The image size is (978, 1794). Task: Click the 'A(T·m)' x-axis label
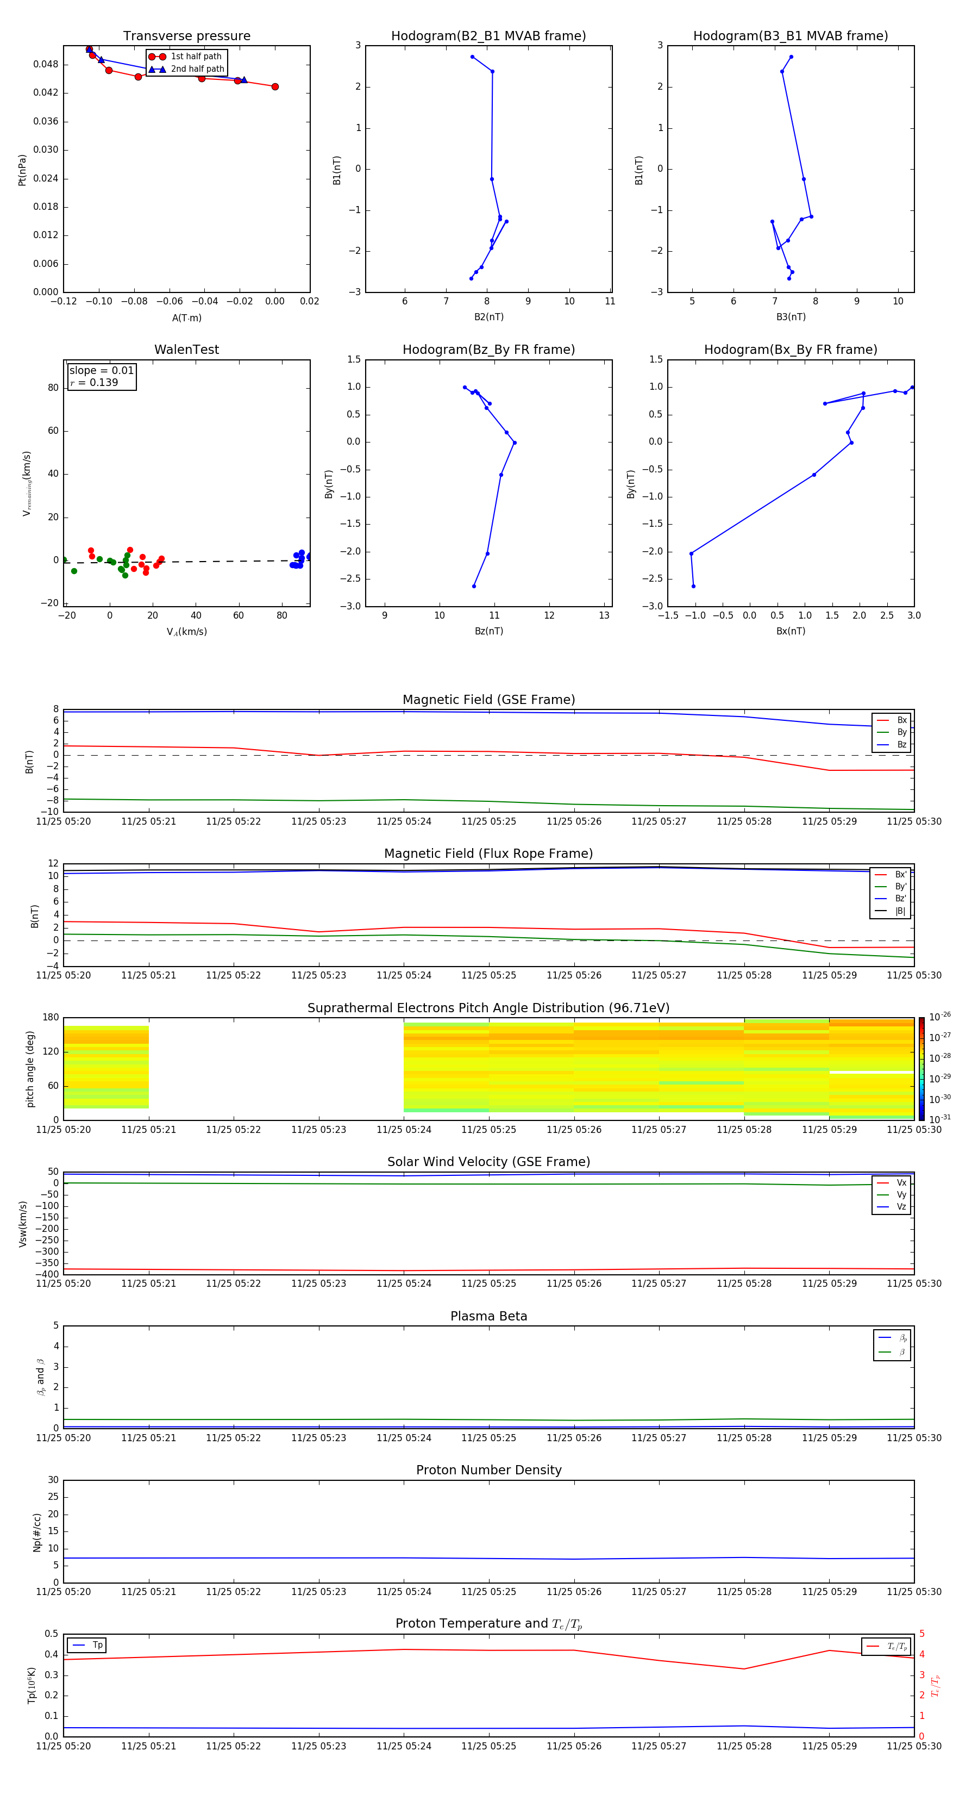(186, 317)
